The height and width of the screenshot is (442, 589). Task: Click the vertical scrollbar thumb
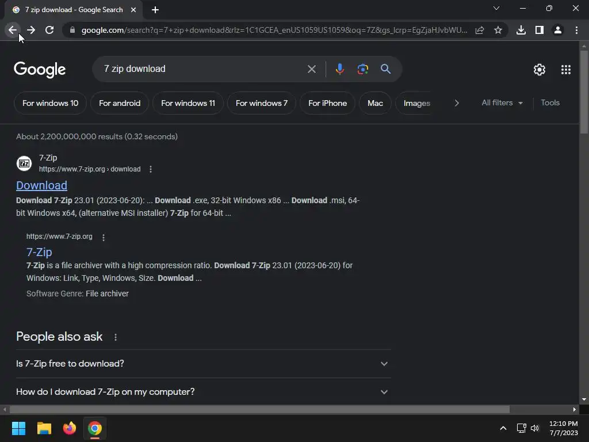pos(584,92)
